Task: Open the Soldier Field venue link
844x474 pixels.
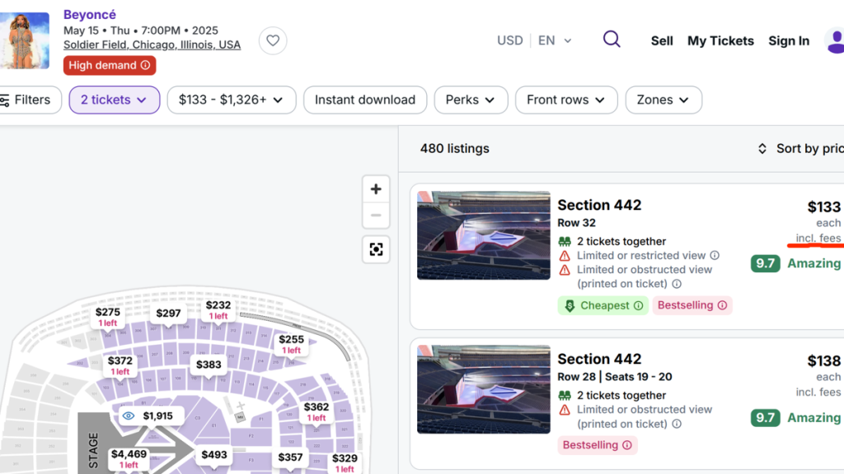Action: tap(152, 44)
